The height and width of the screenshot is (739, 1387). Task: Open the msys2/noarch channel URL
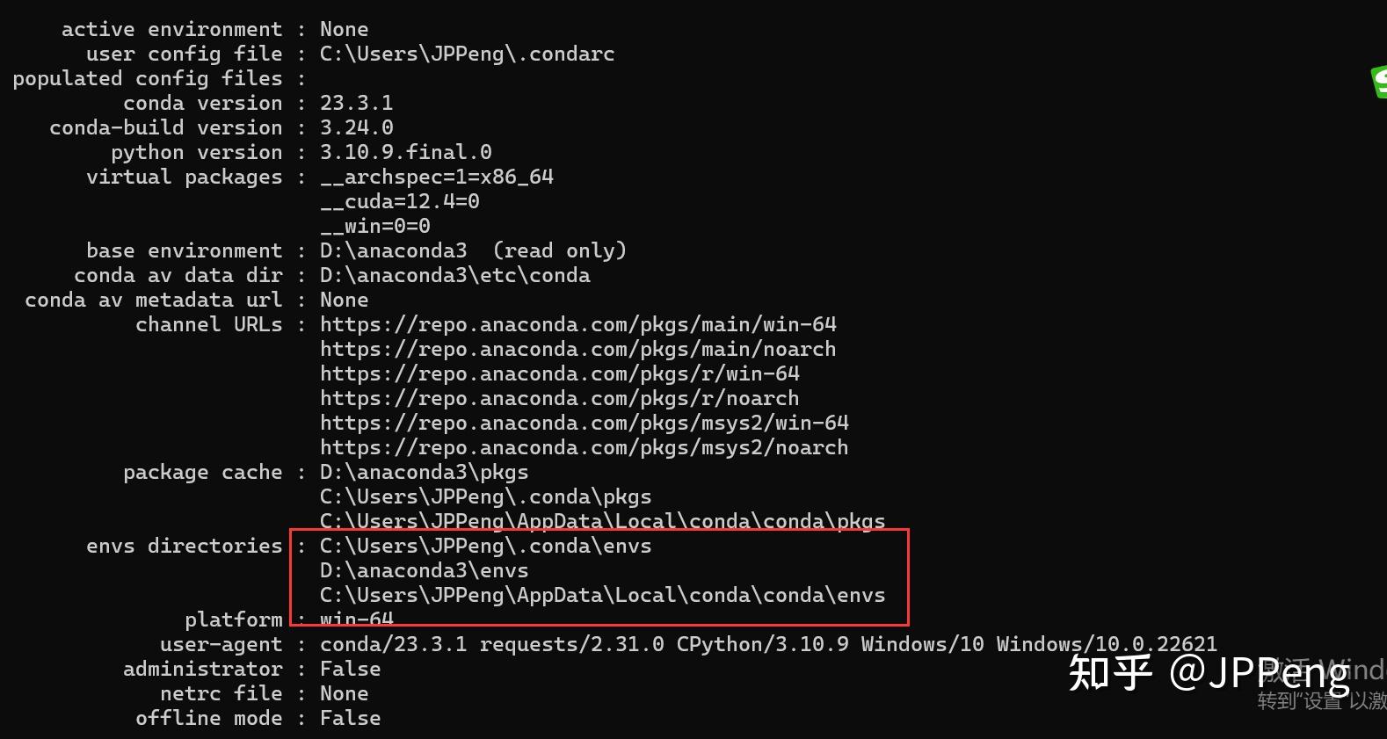tap(584, 448)
